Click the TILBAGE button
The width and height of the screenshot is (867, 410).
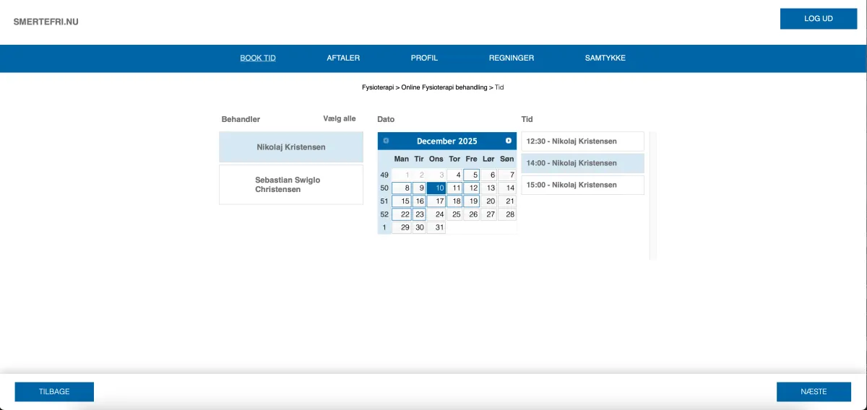[54, 392]
